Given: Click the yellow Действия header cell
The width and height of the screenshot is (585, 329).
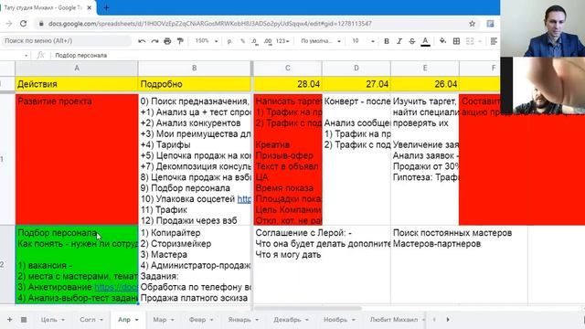Looking at the screenshot, I should [x=77, y=84].
